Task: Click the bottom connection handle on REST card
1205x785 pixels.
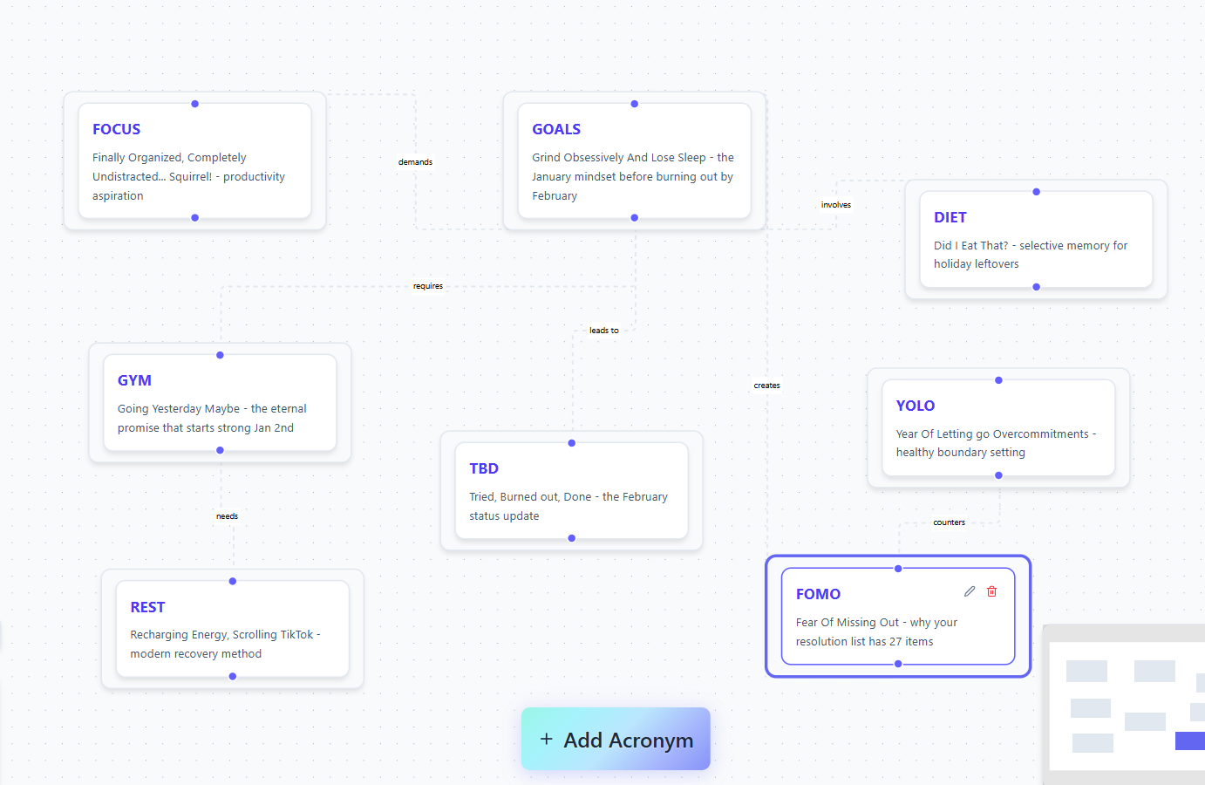Action: click(x=232, y=676)
